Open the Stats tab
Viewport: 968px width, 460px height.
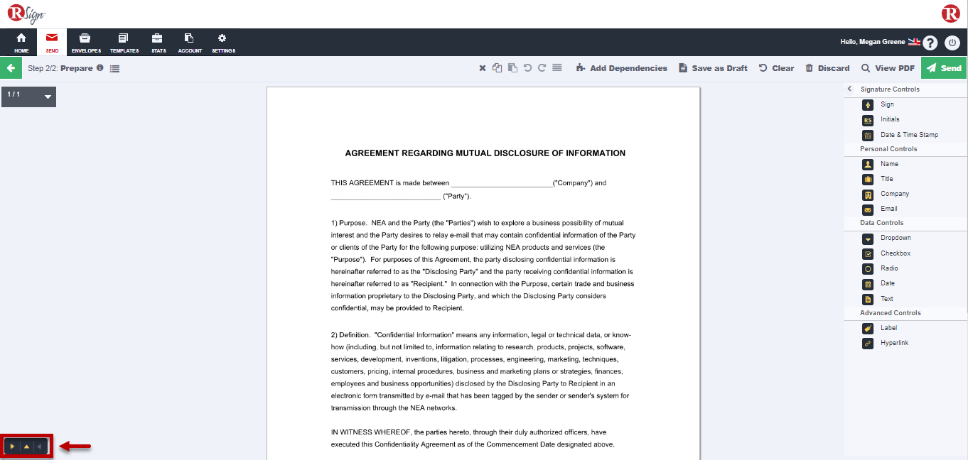point(157,43)
